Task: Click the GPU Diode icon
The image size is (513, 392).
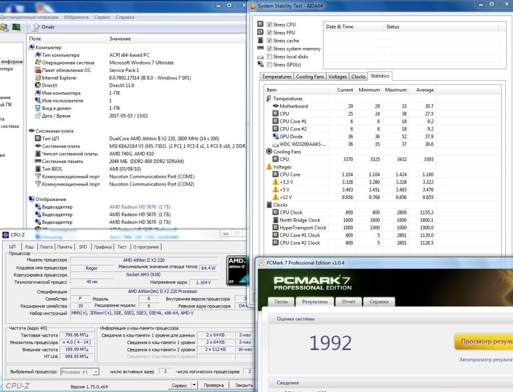Action: pos(276,136)
